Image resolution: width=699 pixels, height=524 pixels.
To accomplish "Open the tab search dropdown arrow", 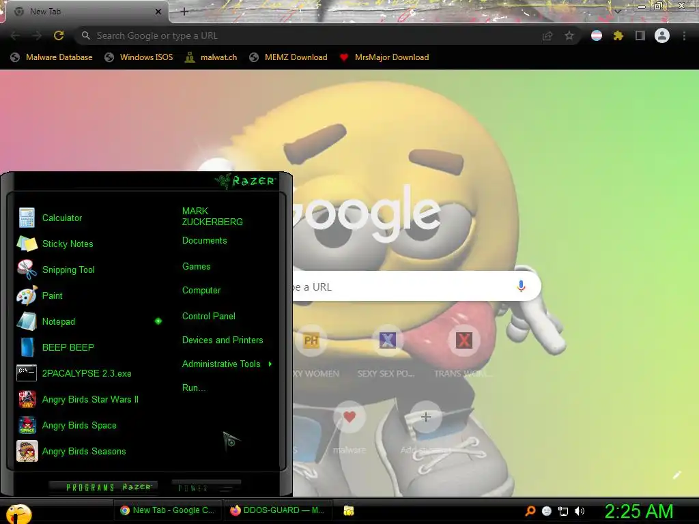I will [x=618, y=11].
